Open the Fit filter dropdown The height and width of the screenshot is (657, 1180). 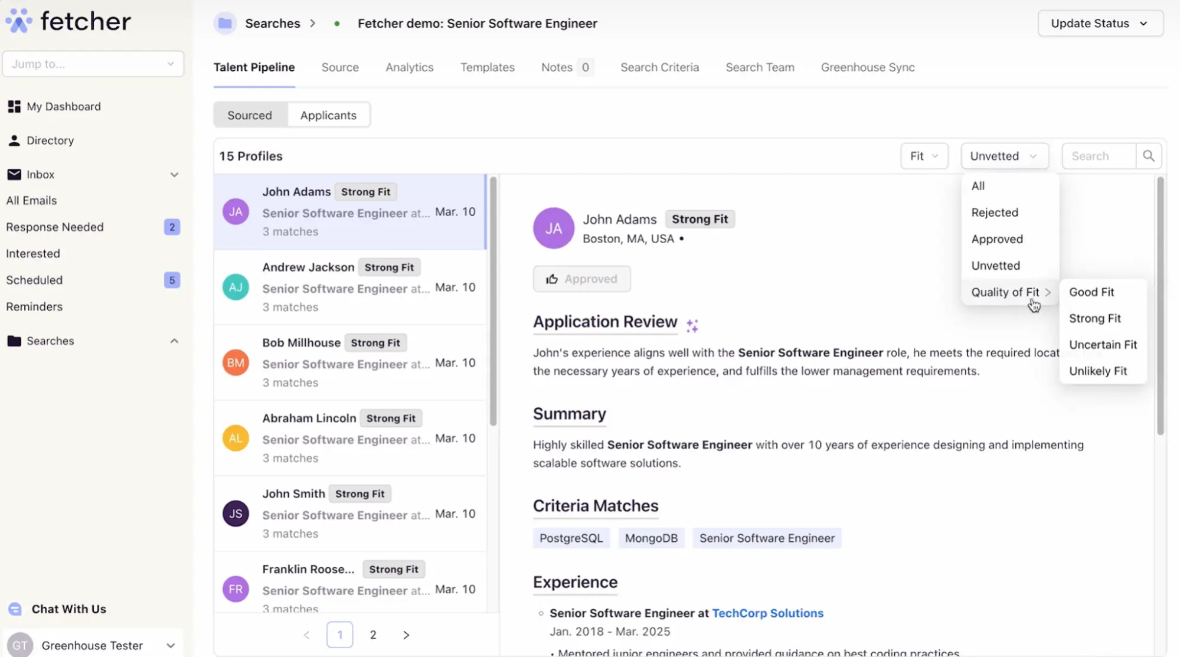(923, 155)
